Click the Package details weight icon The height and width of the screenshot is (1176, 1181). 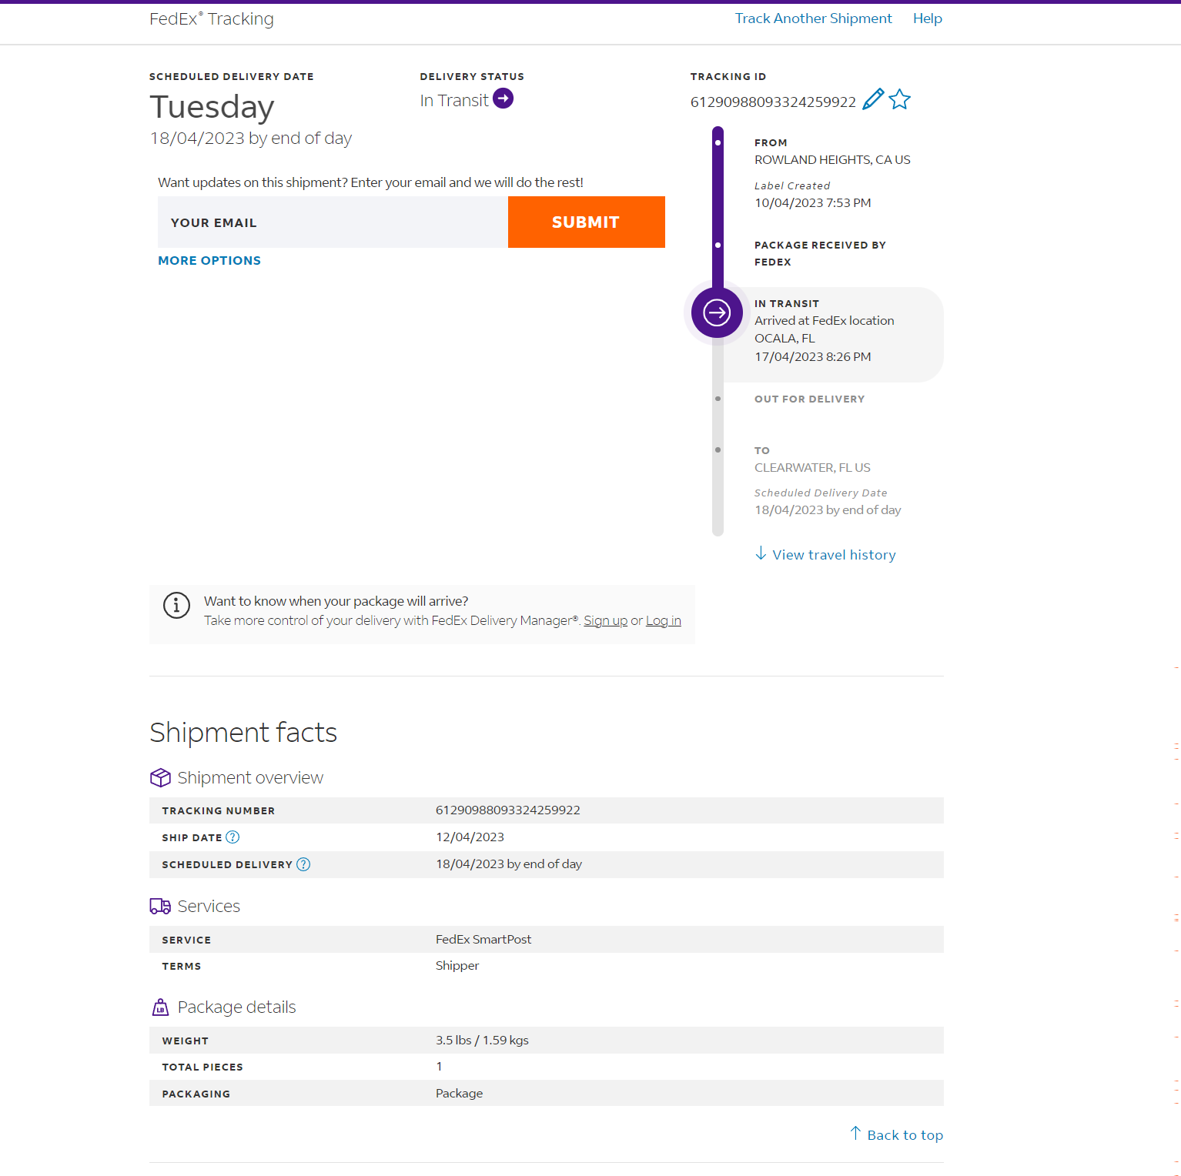tap(160, 1007)
